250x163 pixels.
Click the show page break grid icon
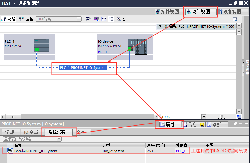click(x=104, y=19)
